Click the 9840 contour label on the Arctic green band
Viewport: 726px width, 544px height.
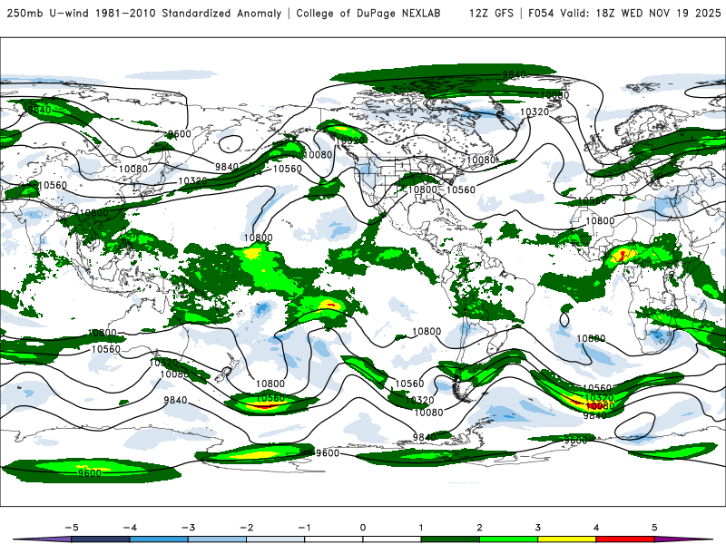(514, 75)
